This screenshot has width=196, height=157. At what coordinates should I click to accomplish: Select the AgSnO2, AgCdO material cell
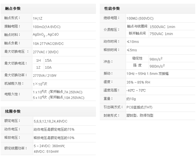(45, 35)
